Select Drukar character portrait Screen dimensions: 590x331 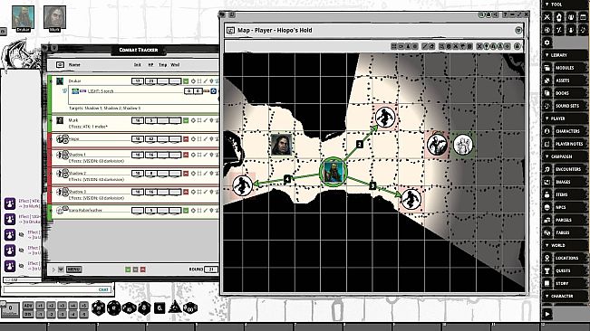click(x=23, y=17)
